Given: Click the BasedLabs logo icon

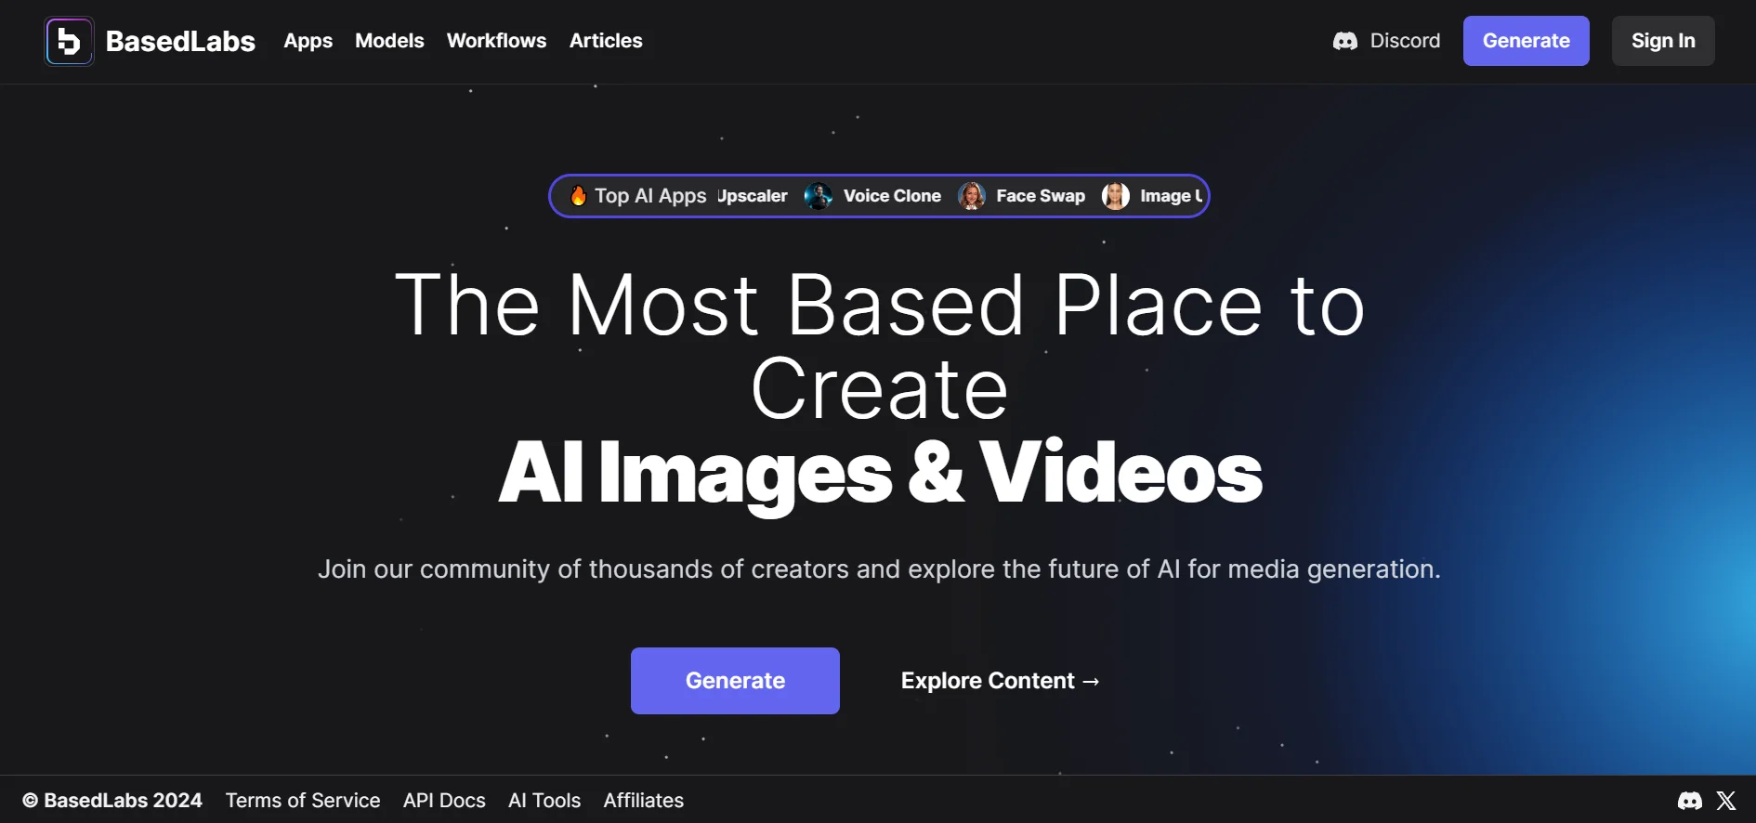Looking at the screenshot, I should (x=69, y=42).
